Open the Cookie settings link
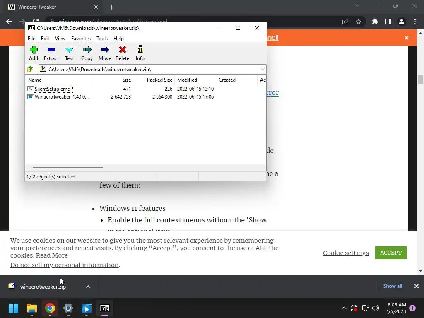 (346, 253)
